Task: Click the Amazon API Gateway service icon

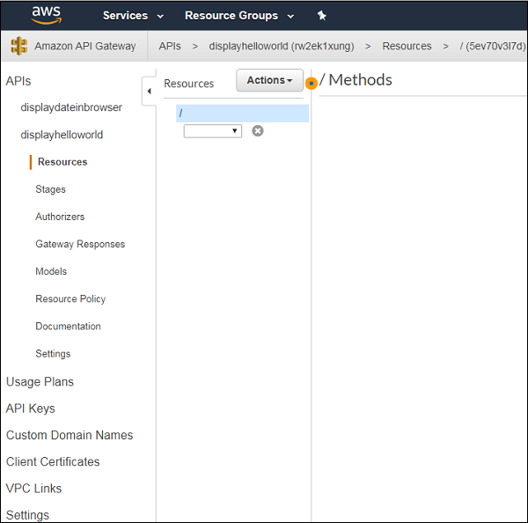Action: pyautogui.click(x=19, y=46)
